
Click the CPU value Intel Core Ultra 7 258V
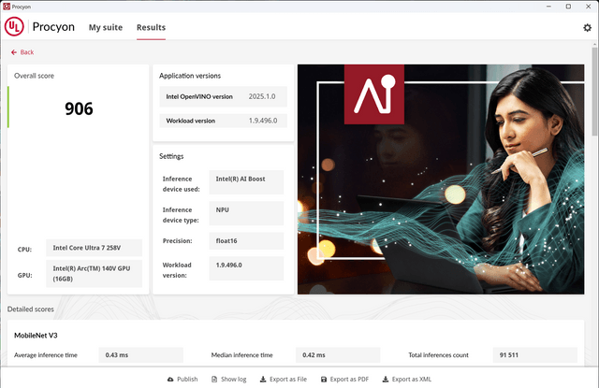pos(94,248)
